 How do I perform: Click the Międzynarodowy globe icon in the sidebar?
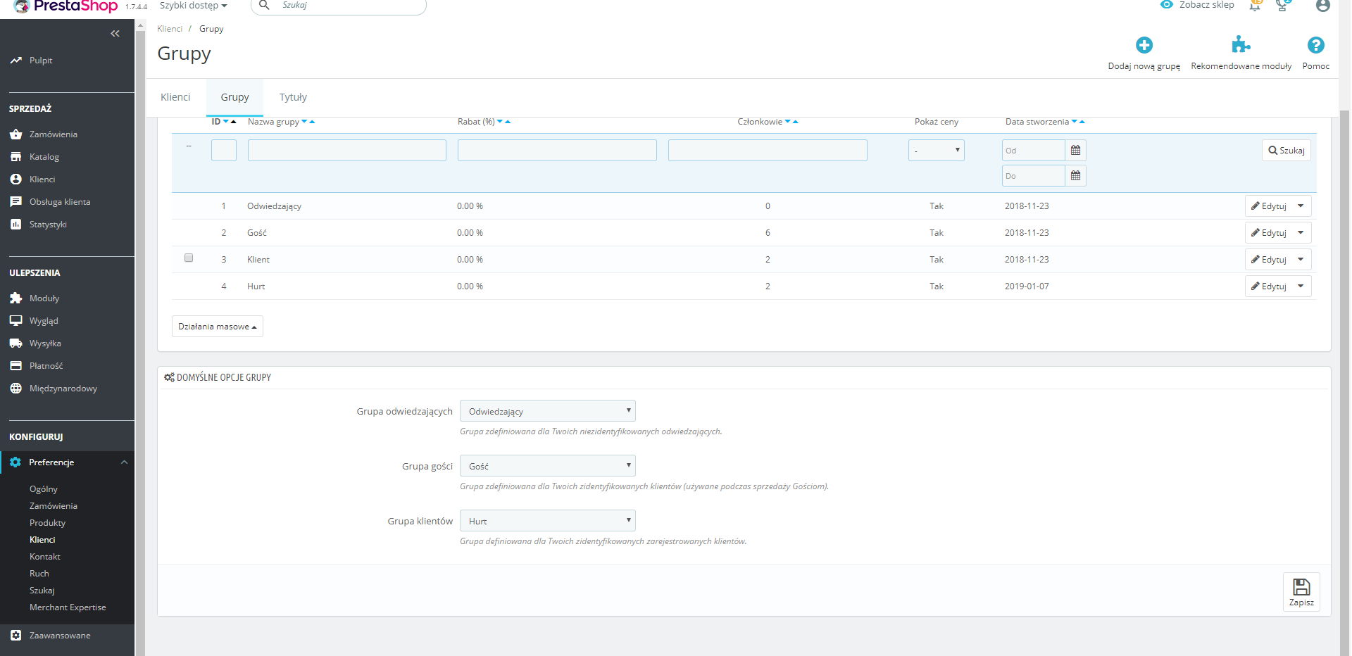coord(15,389)
